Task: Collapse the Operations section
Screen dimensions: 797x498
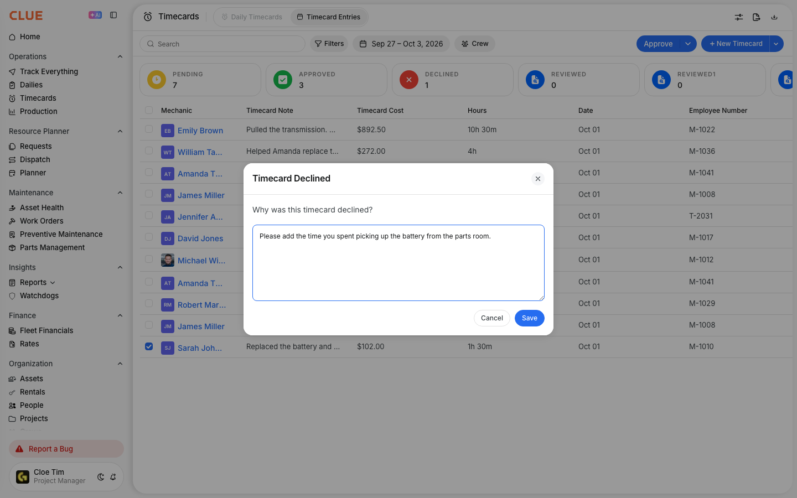Action: [x=120, y=56]
